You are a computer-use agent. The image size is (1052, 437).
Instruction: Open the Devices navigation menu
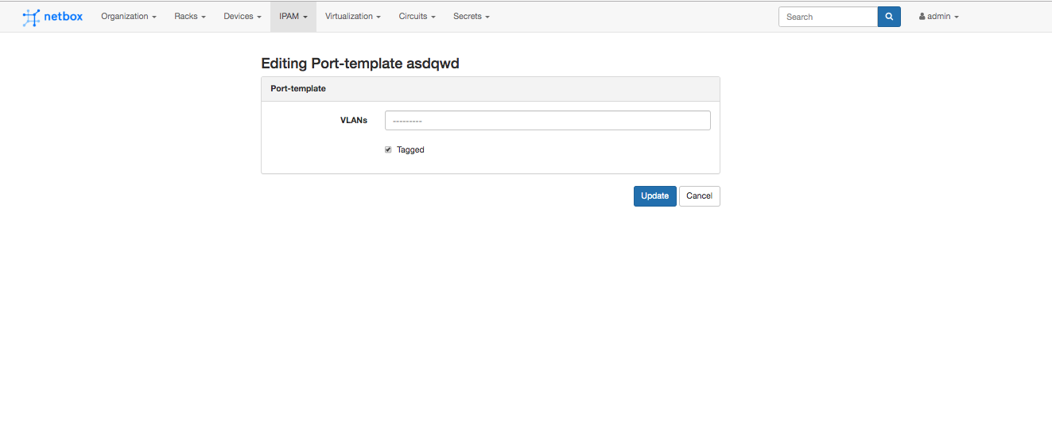pyautogui.click(x=243, y=17)
